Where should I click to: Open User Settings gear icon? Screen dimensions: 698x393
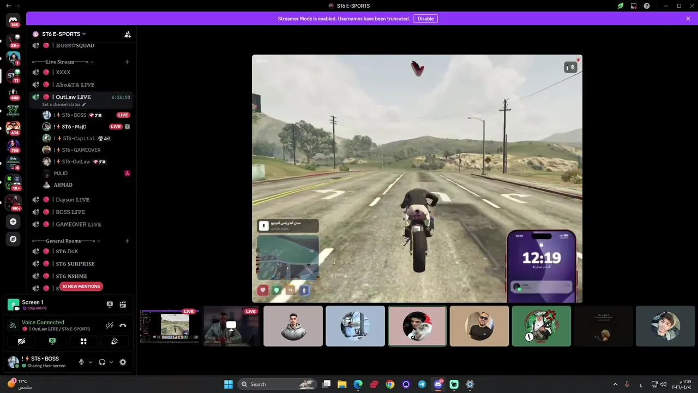tap(123, 362)
